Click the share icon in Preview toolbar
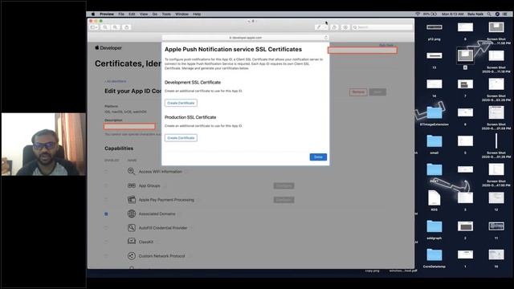Viewport: 514px width, 289px height. tap(127, 27)
